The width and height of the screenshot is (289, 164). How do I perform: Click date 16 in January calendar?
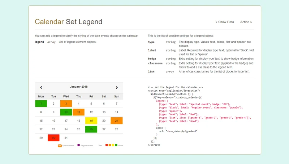click(53, 121)
